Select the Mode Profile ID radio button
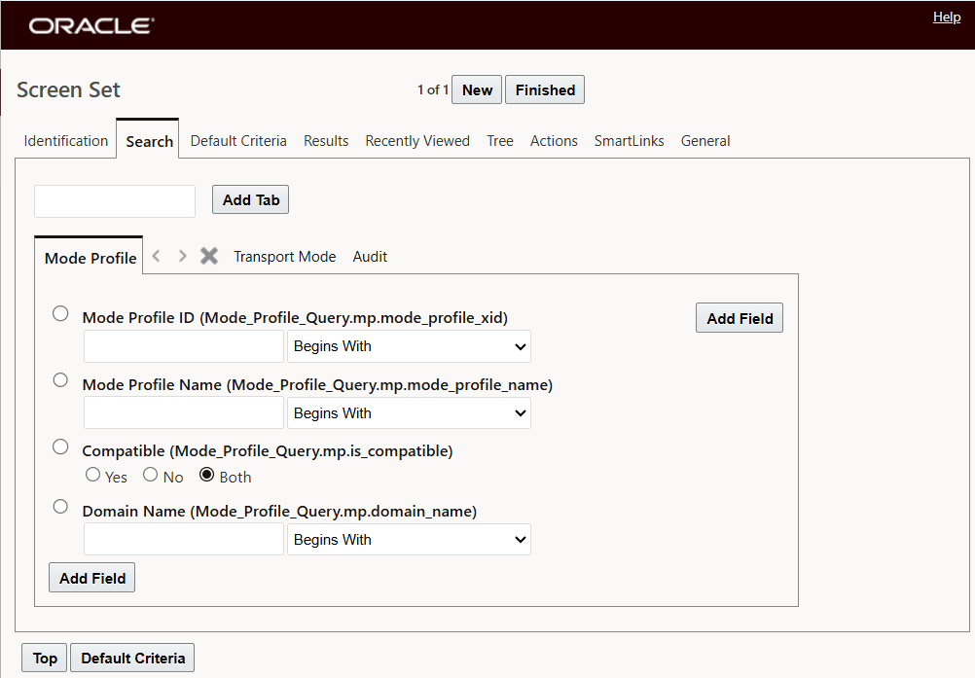This screenshot has width=975, height=678. 60,313
